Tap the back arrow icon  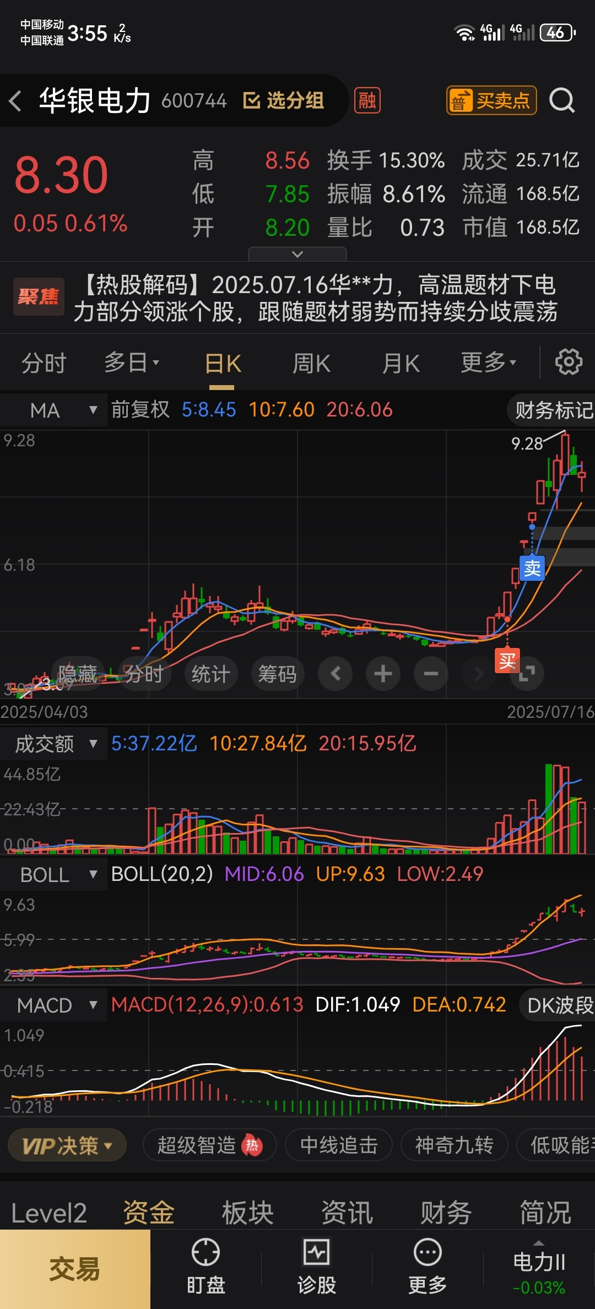(16, 101)
